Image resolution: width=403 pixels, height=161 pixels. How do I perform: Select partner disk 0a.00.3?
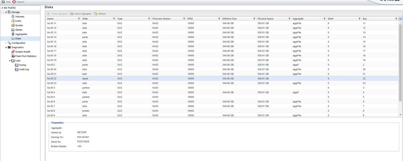pyautogui.click(x=222, y=88)
